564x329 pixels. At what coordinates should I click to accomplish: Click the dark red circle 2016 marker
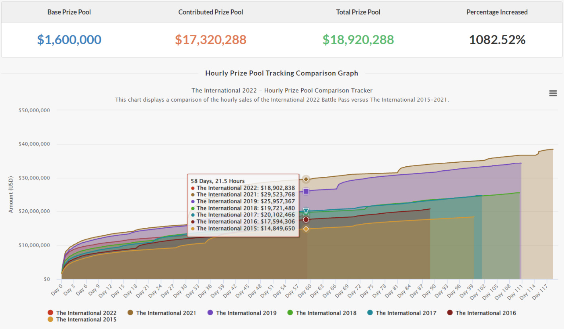(306, 220)
